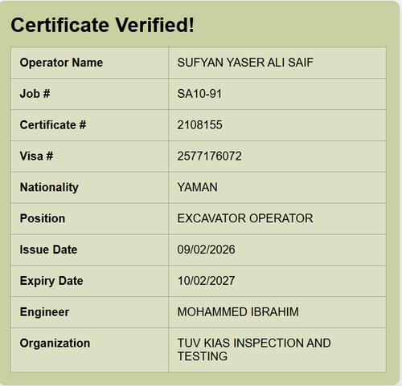Viewport: 402px width, 386px height.
Task: Click the 'Job #' label
Action: tap(35, 94)
